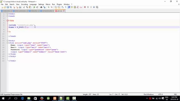
Task: Collapse the head fold on line 2
Action: [x=8, y=16]
